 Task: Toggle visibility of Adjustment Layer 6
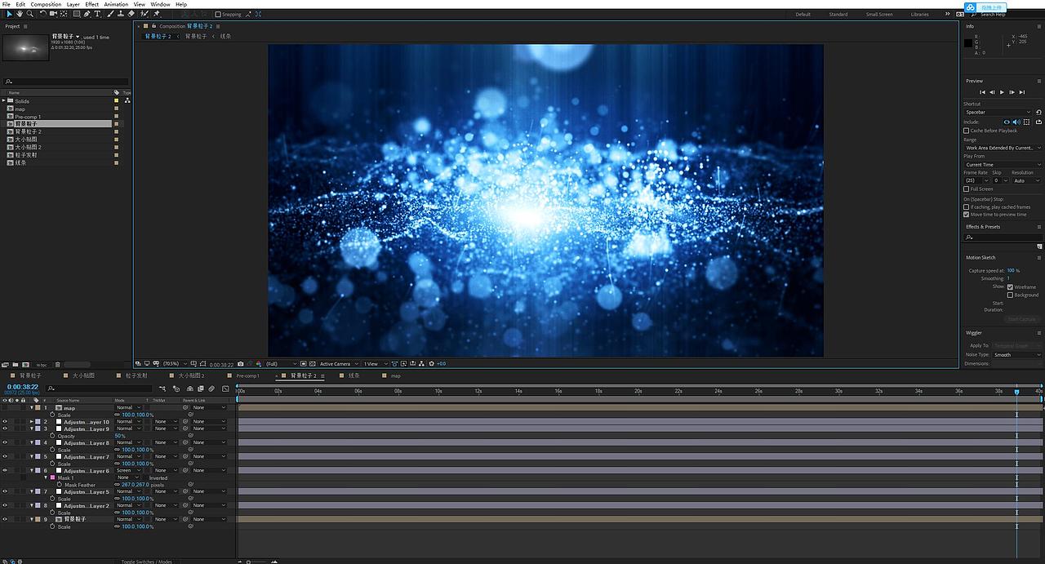(5, 471)
